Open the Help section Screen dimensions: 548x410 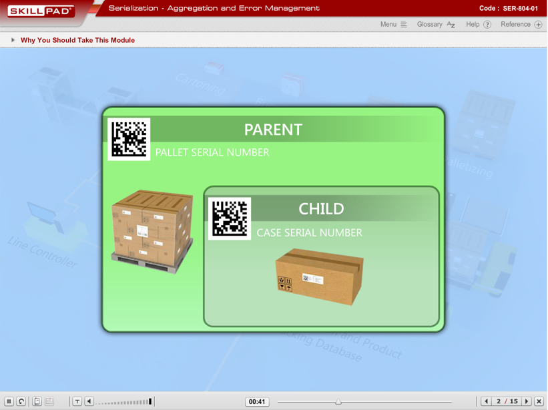tap(479, 25)
